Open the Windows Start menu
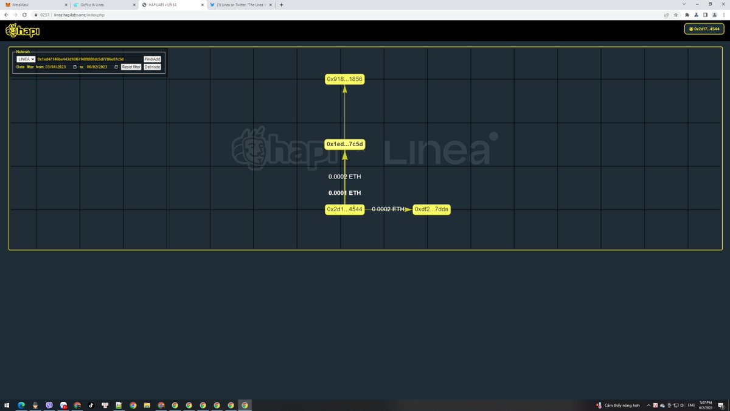The height and width of the screenshot is (411, 730). point(7,405)
